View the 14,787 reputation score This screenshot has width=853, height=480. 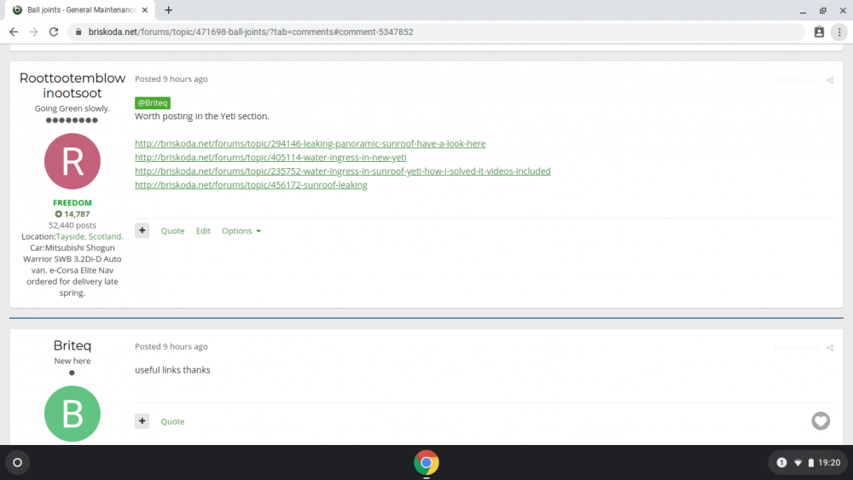click(x=73, y=214)
